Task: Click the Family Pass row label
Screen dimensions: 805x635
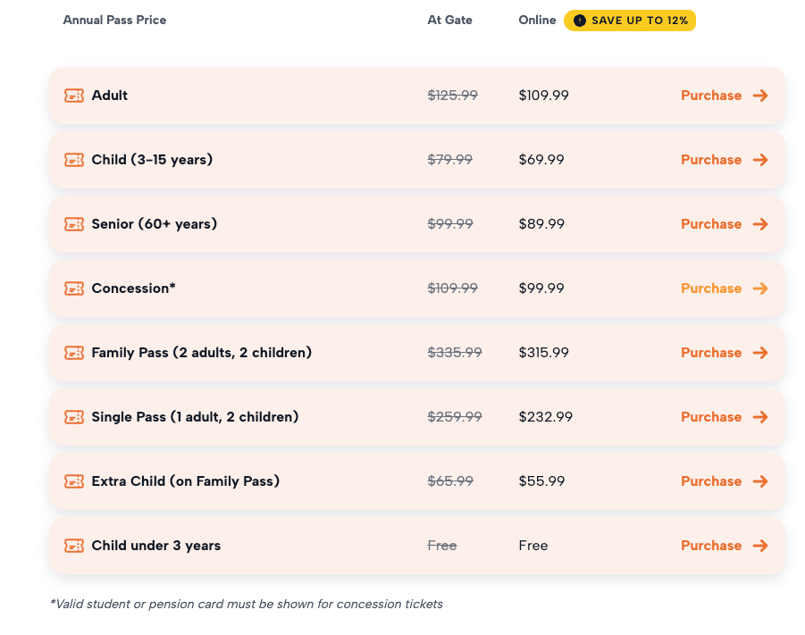Action: (201, 353)
